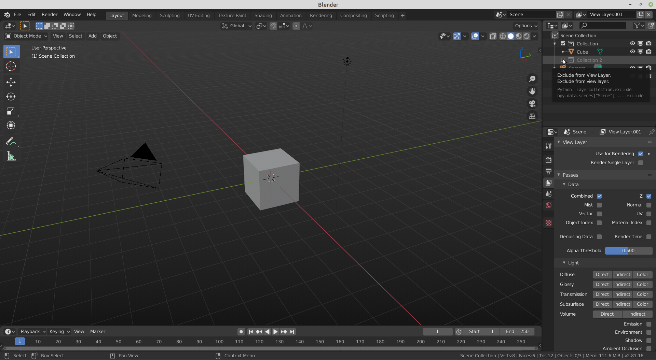Screen dimensions: 656x360
Task: Activate the Rotate tool
Action: click(11, 97)
